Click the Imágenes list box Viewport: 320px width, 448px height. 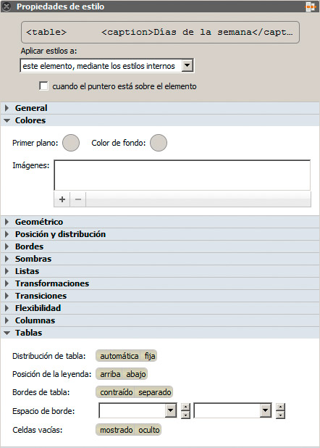182,175
